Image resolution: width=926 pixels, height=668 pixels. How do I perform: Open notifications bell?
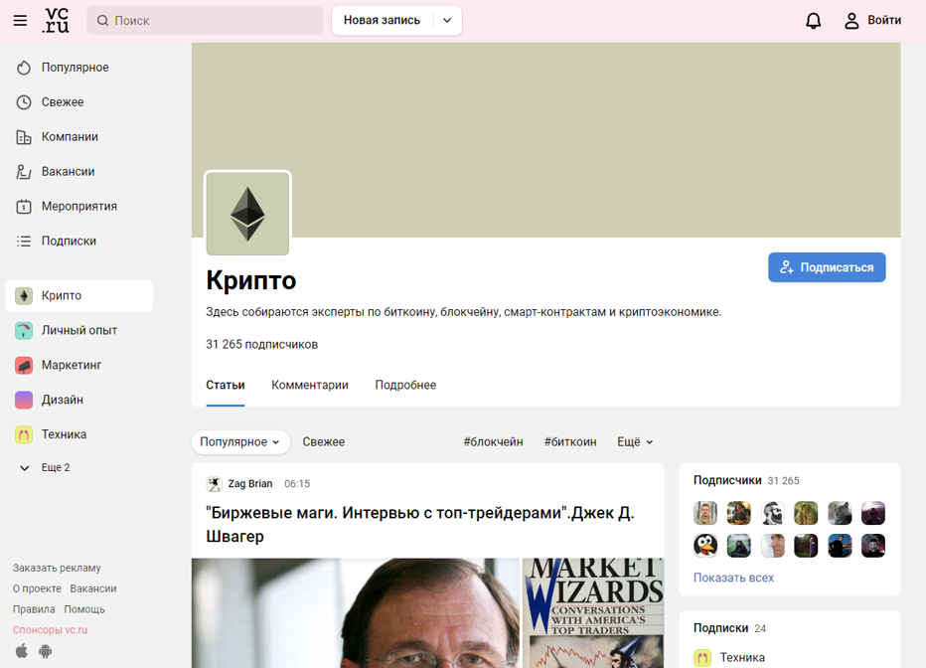[813, 21]
